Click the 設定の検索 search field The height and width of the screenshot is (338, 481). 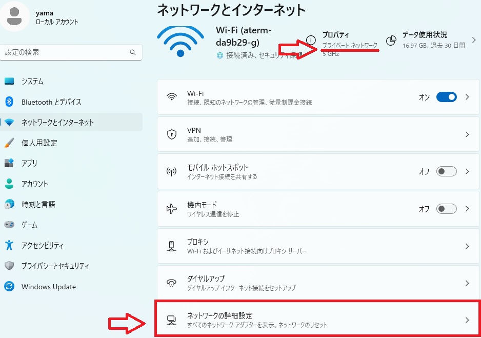tap(71, 52)
